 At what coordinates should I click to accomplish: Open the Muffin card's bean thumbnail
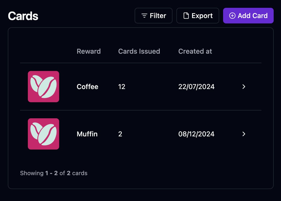[x=44, y=134]
